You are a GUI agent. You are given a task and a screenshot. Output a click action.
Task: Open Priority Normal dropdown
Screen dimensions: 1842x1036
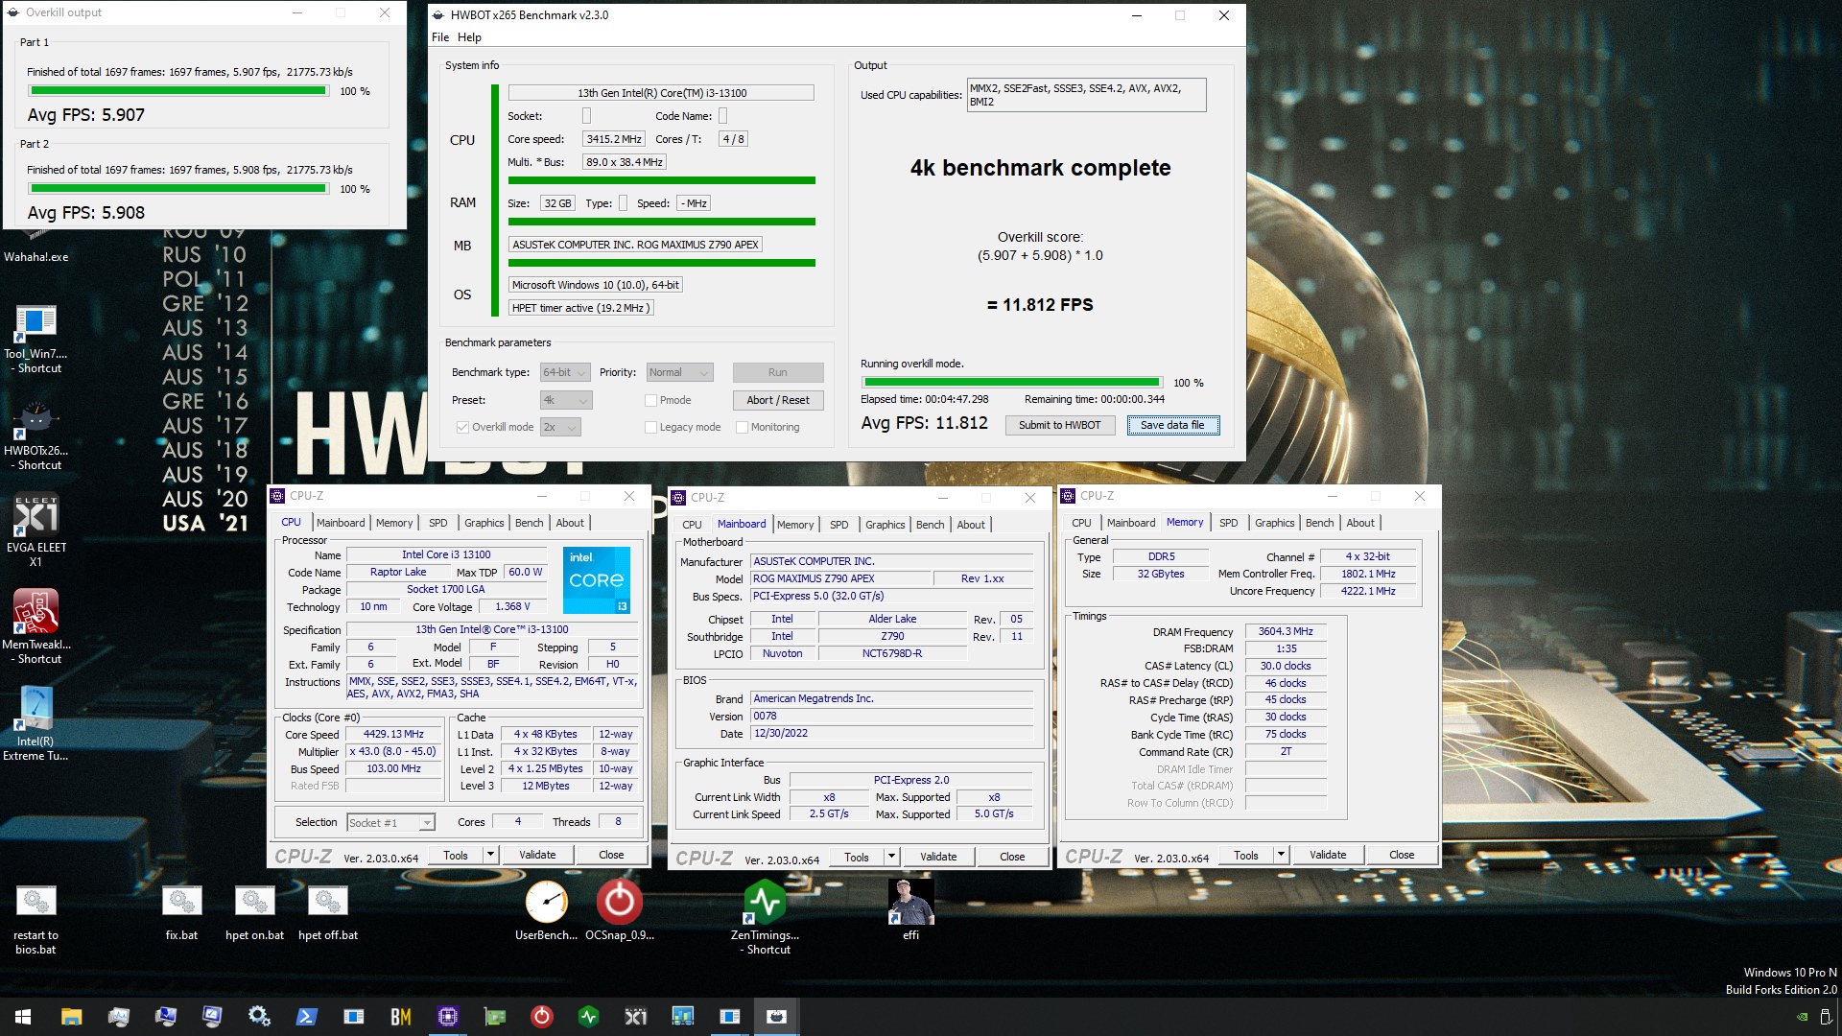click(x=679, y=372)
